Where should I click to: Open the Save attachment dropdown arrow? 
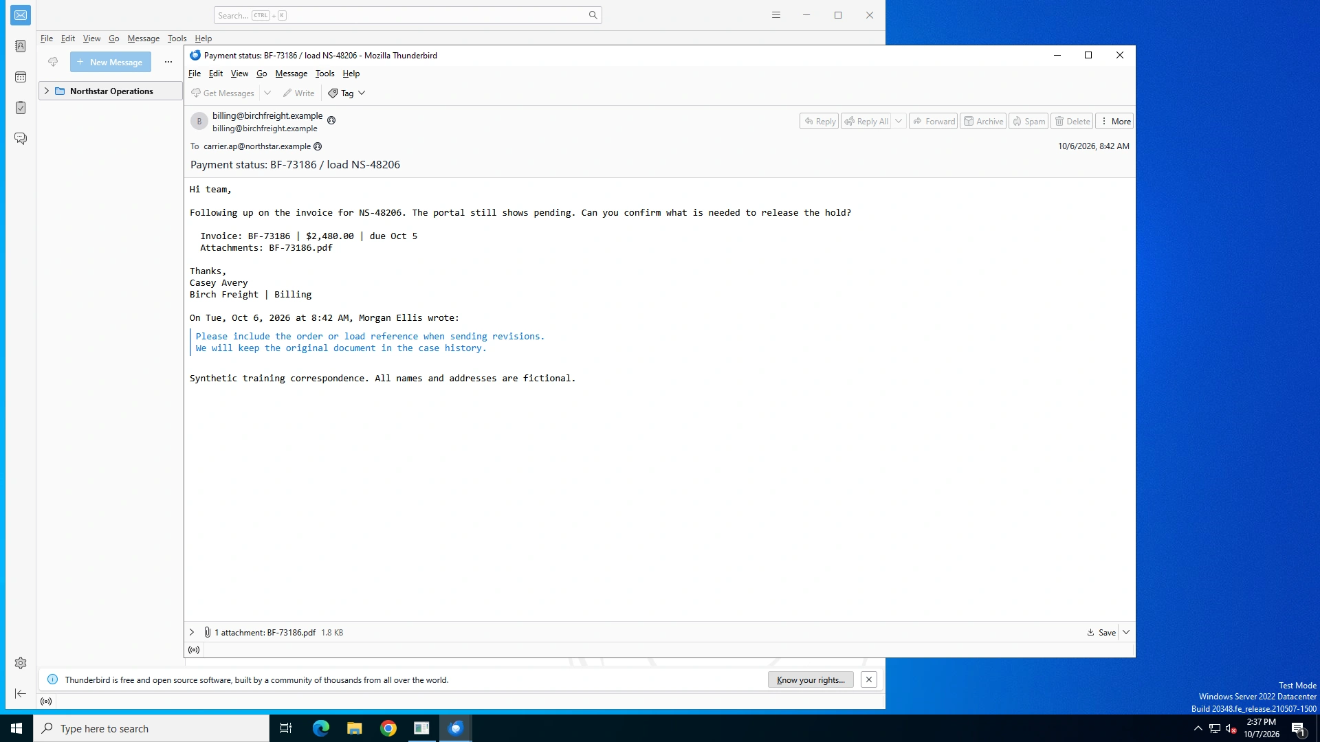pyautogui.click(x=1126, y=632)
